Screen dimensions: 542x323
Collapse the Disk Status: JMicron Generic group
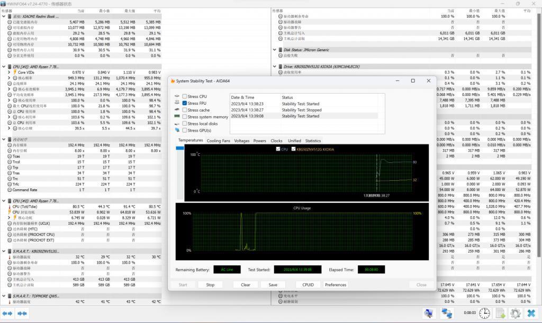click(275, 50)
